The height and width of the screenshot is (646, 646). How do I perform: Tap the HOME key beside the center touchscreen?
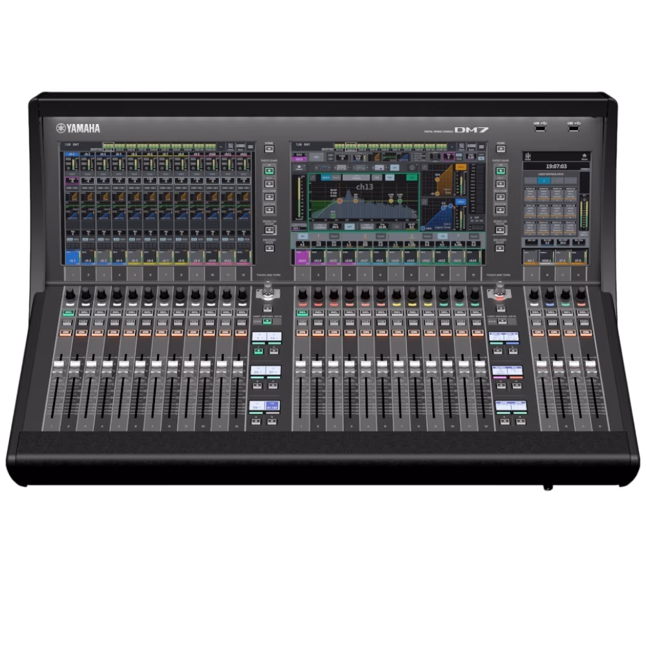(501, 149)
